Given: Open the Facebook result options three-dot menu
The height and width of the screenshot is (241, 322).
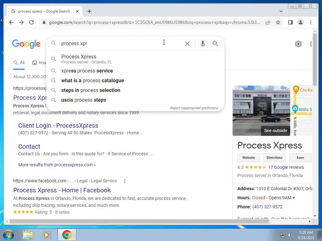Looking at the screenshot, I should click(x=125, y=181).
